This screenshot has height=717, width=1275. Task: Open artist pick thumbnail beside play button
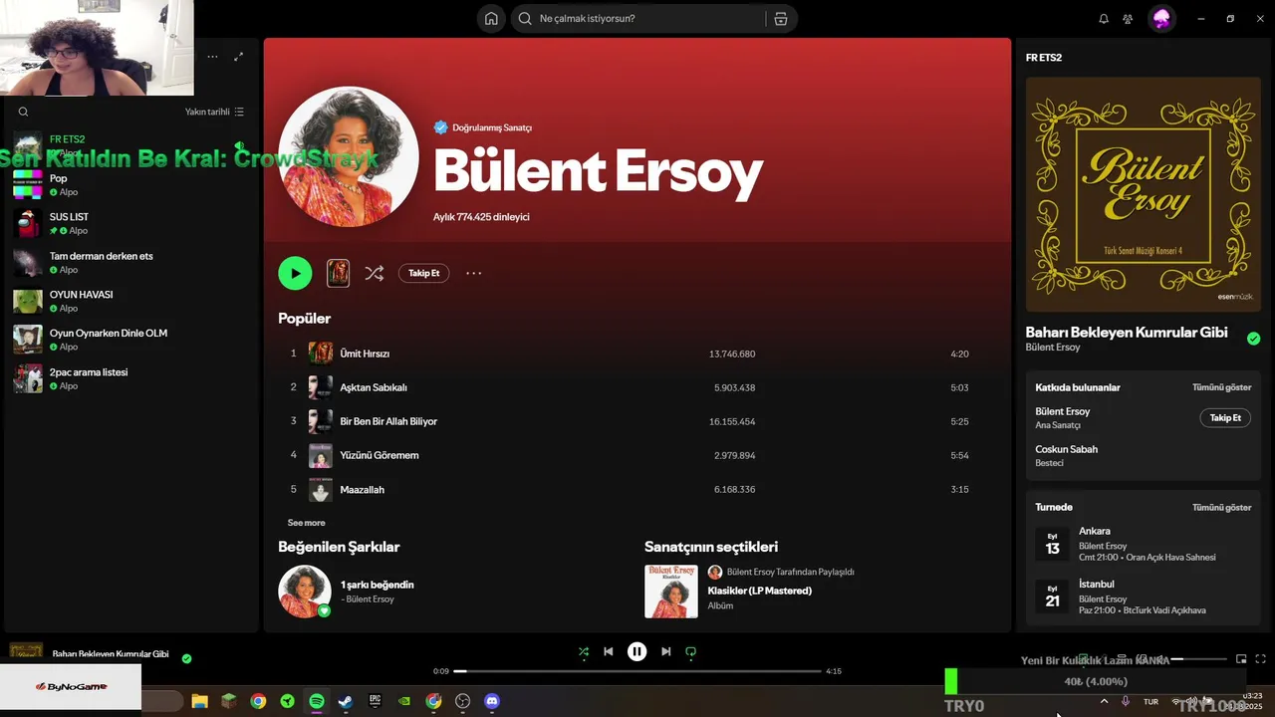339,273
